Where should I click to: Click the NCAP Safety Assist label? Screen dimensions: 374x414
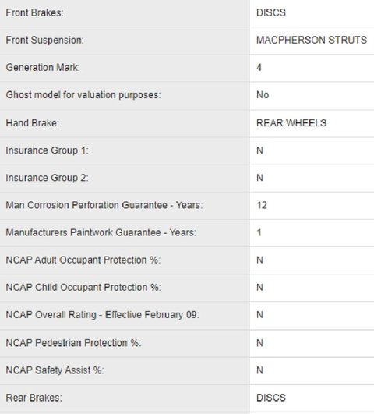tap(55, 370)
